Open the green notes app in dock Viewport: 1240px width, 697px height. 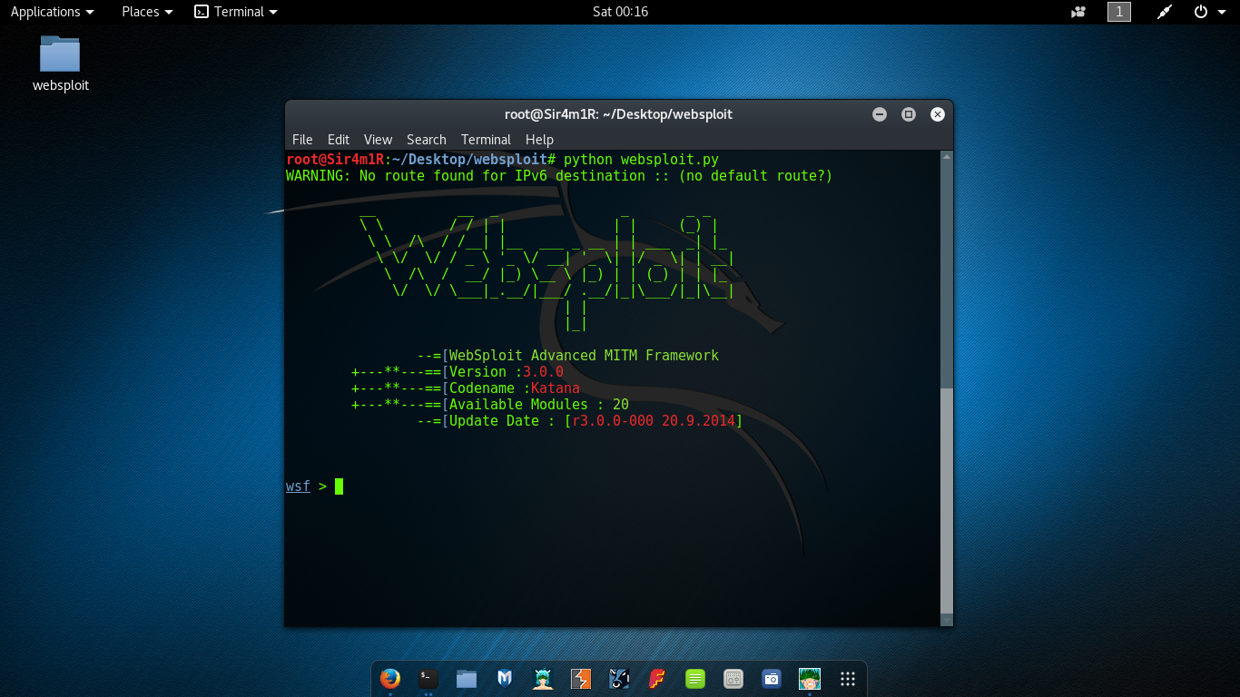click(695, 679)
